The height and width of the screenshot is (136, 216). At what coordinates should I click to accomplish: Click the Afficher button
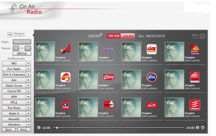point(22,54)
